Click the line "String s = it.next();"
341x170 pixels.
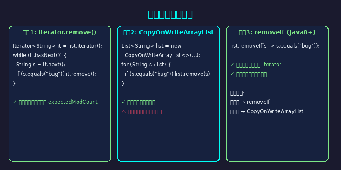coord(40,65)
